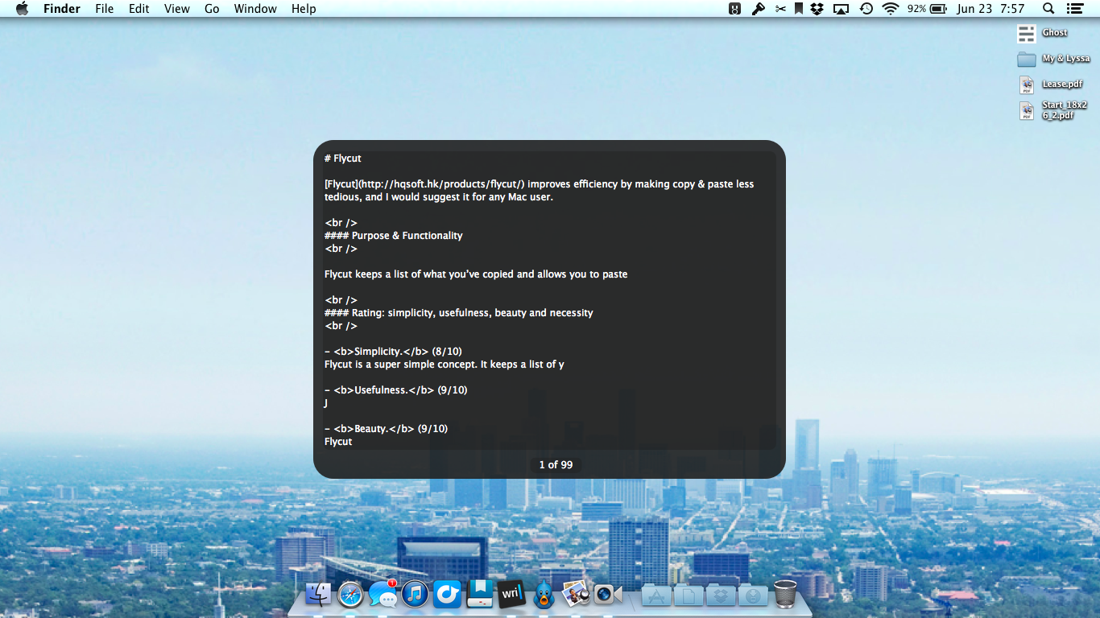Open the Applications stack in Dock
Viewport: 1100px width, 618px height.
tap(656, 595)
